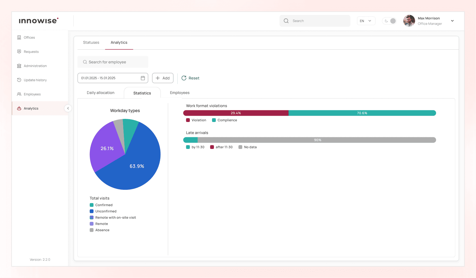The height and width of the screenshot is (278, 476).
Task: Toggle the Confirmed legend item
Action: click(x=101, y=205)
